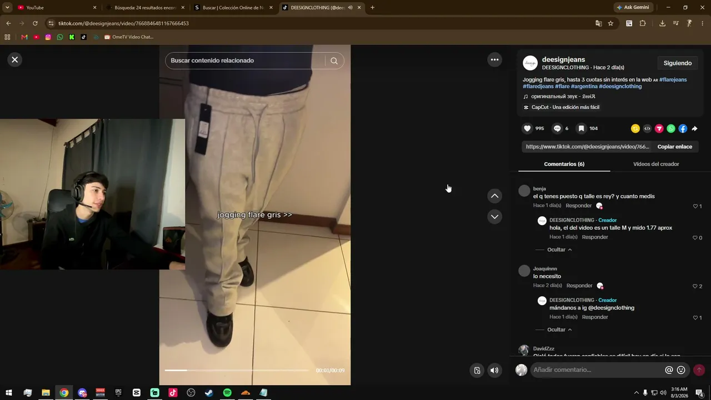Focus the Añadir comentario input field

click(x=597, y=370)
